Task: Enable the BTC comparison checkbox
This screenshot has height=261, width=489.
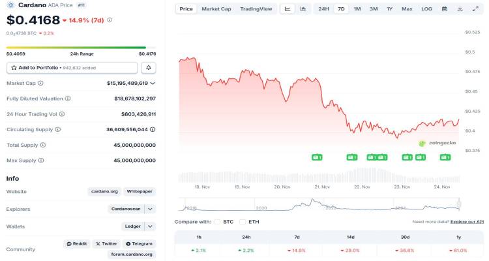Action: (217, 222)
